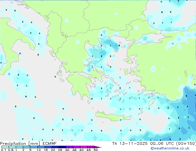Click the '25' legend scale label
The width and height of the screenshot is (196, 151).
tap(60, 150)
